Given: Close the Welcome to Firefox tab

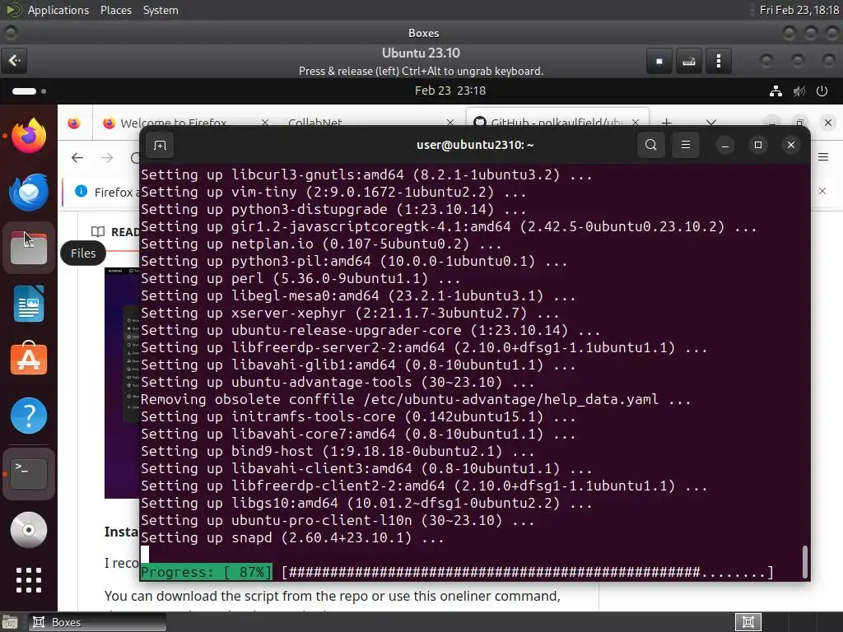Looking at the screenshot, I should [265, 123].
